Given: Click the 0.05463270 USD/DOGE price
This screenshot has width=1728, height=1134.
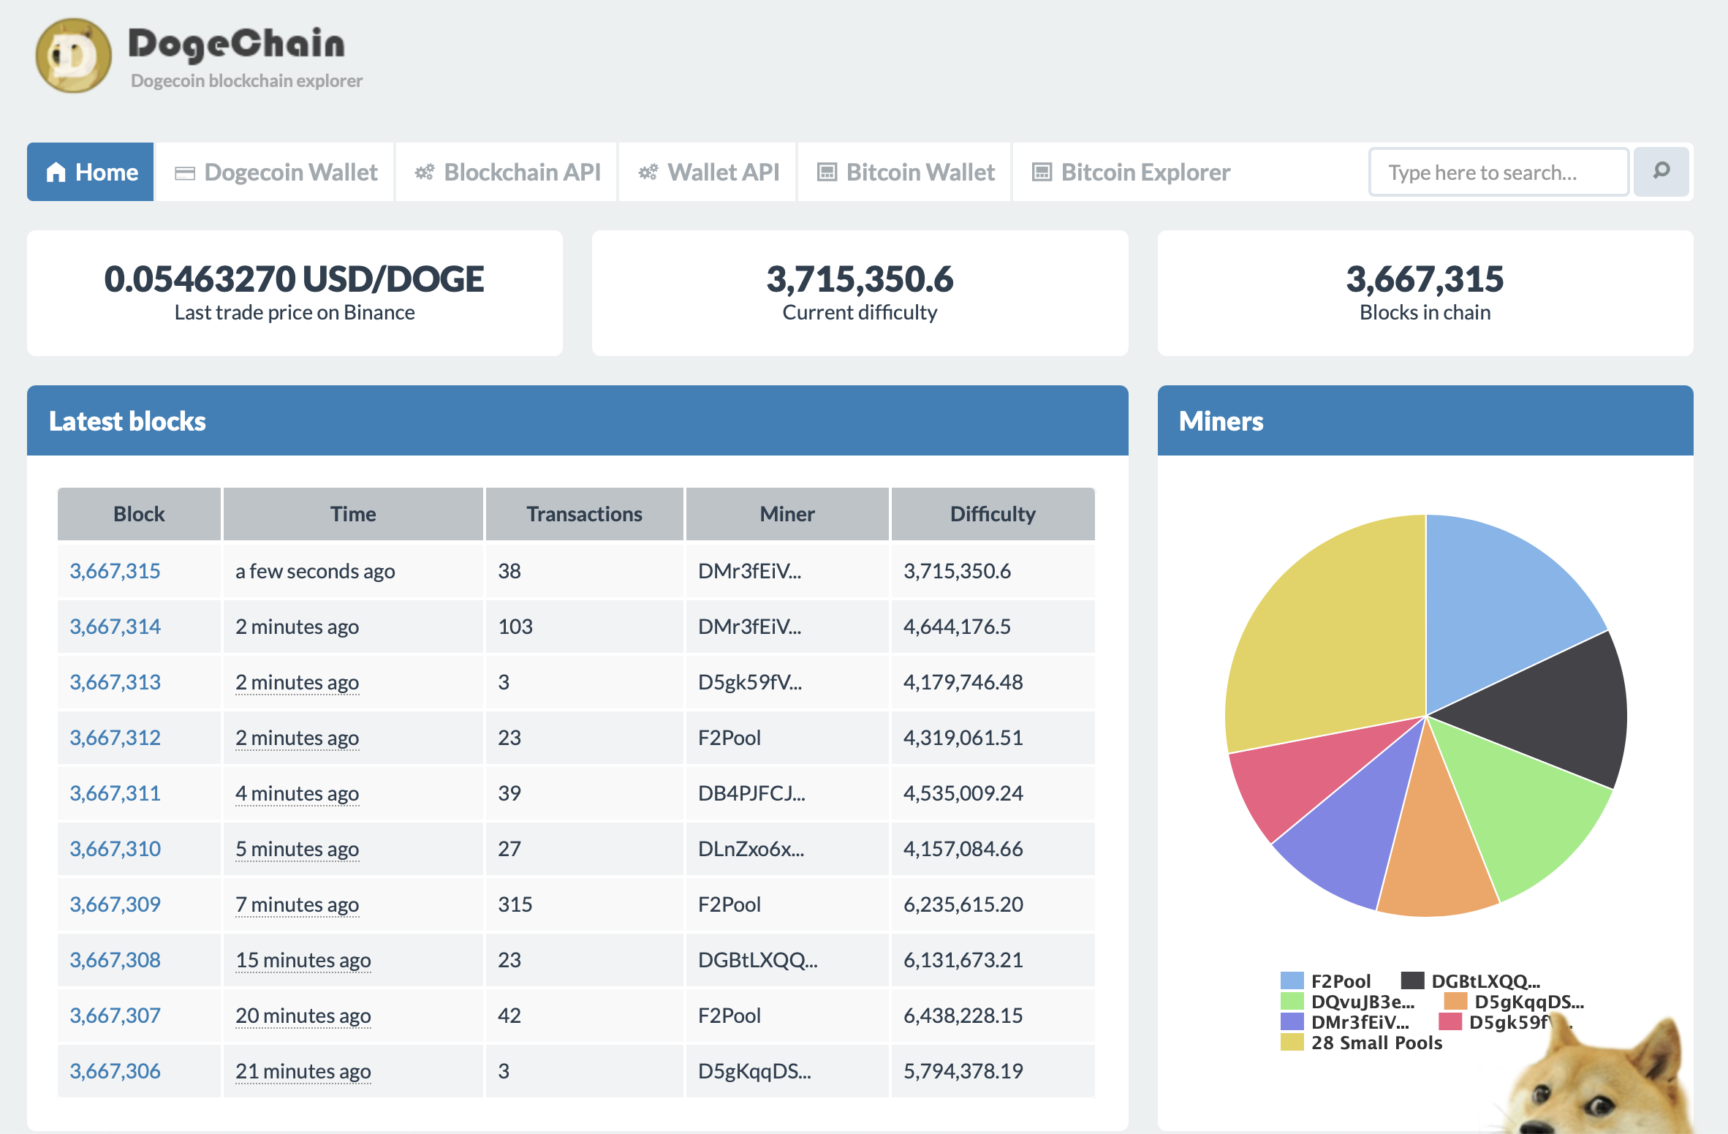Looking at the screenshot, I should tap(294, 279).
